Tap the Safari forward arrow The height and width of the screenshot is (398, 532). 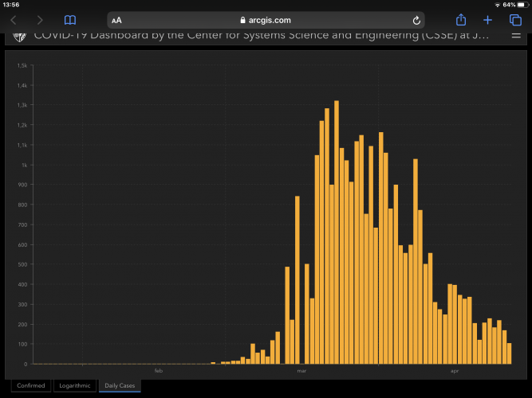(39, 20)
